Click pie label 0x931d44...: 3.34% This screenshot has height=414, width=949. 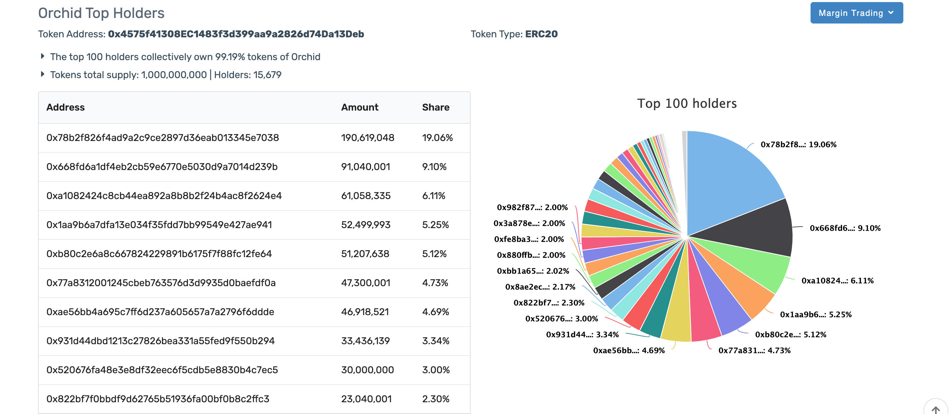pos(582,335)
